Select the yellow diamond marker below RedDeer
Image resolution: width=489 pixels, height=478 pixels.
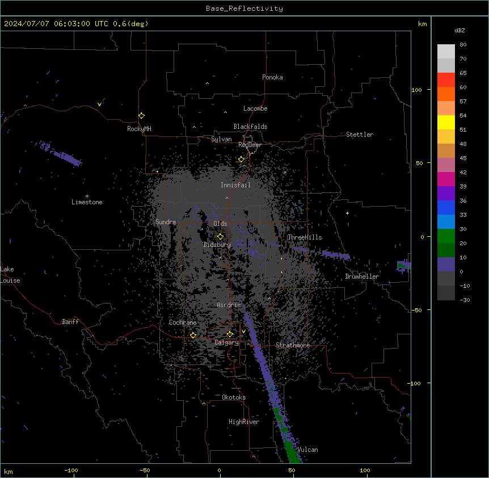[241, 160]
